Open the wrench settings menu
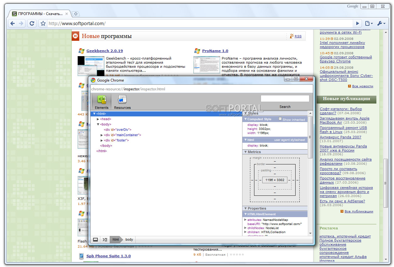The height and width of the screenshot is (267, 394). click(x=381, y=24)
